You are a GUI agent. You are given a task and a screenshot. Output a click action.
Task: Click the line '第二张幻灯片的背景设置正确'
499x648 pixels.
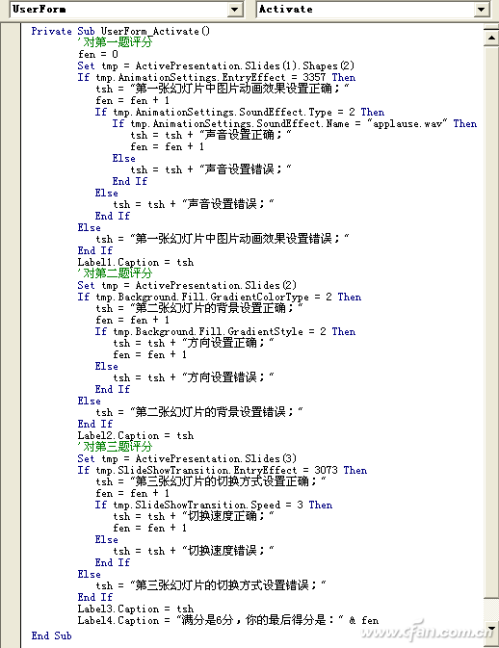(199, 308)
